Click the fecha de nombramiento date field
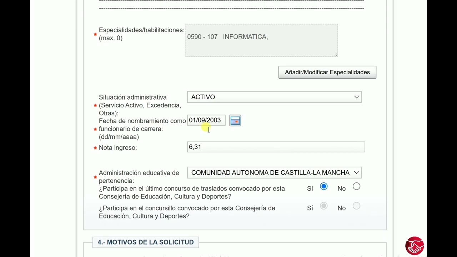 [x=206, y=120]
